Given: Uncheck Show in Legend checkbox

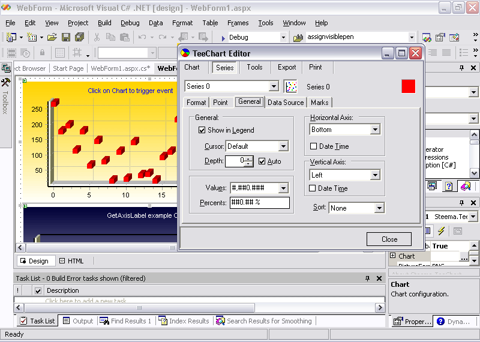Looking at the screenshot, I should (x=202, y=130).
